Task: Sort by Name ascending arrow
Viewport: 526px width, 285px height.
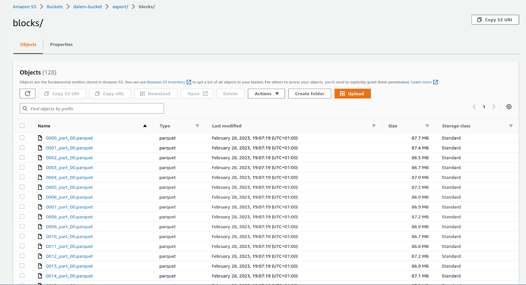Action: 145,126
